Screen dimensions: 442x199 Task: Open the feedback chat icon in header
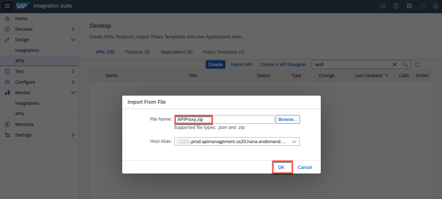point(383,6)
